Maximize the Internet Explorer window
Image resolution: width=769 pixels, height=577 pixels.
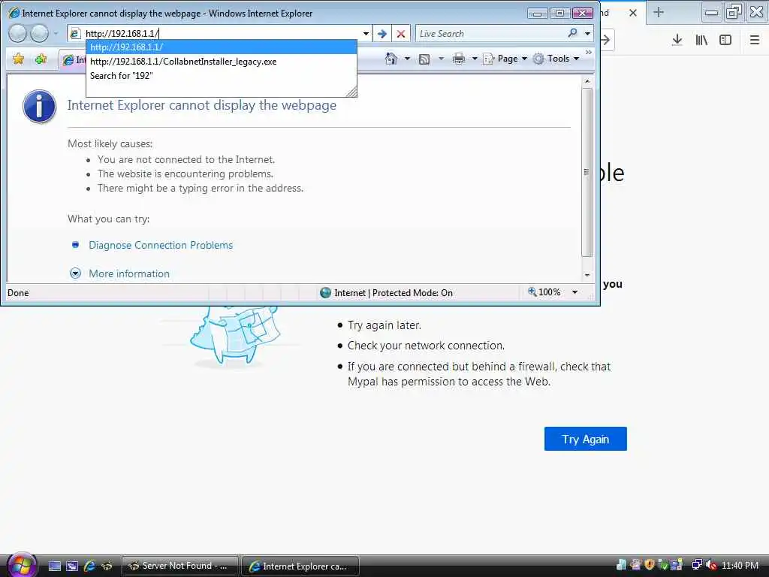(559, 14)
